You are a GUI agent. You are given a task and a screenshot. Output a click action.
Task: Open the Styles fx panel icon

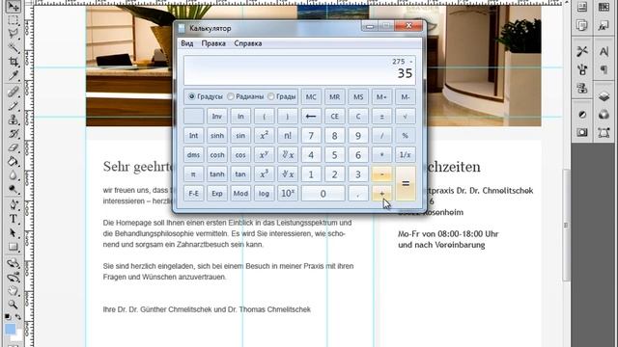(x=604, y=26)
